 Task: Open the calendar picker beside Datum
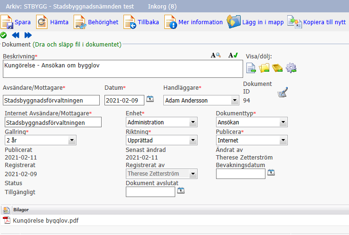(150, 99)
